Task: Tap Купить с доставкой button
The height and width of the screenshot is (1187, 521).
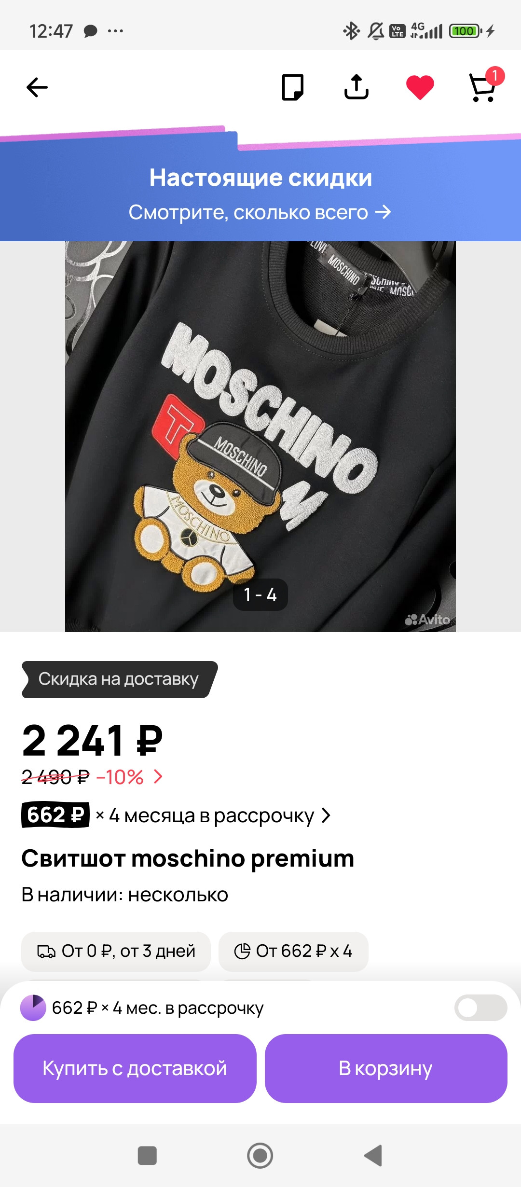Action: [x=135, y=1068]
